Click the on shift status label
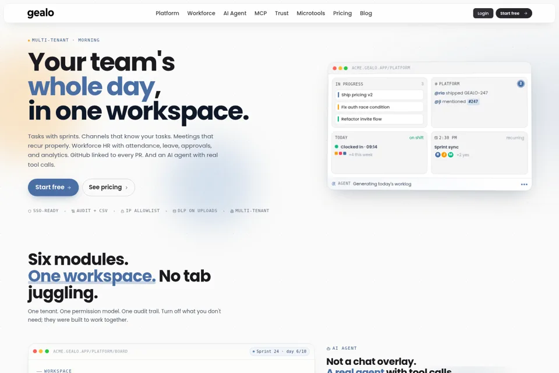559x373 pixels. point(416,138)
